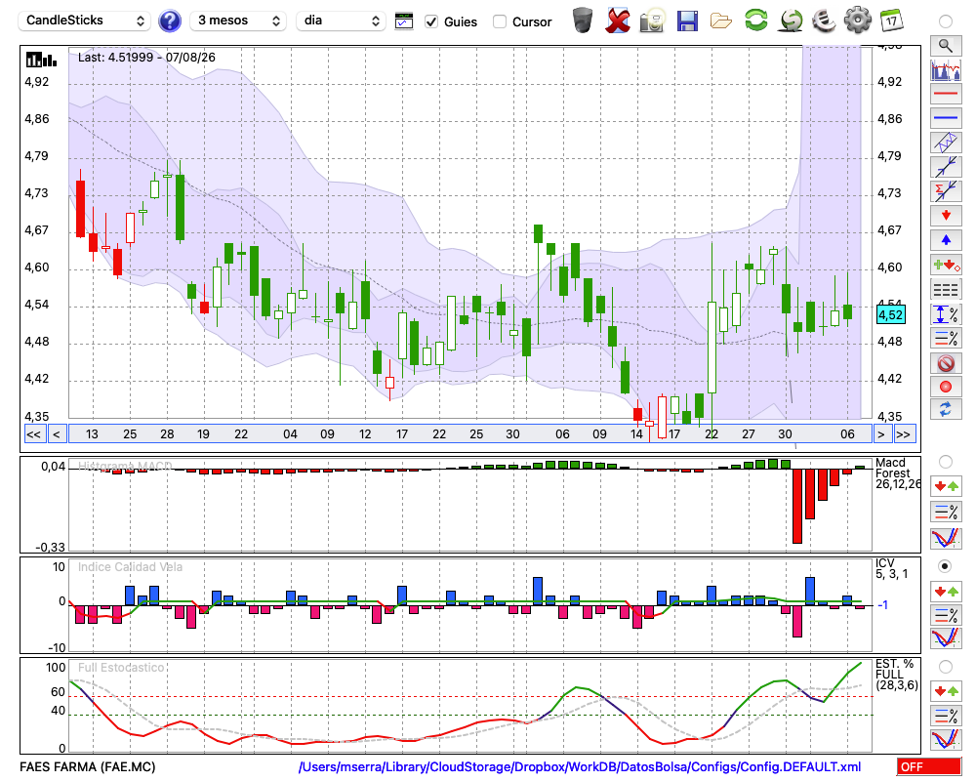
Task: Open the folder icon in the toolbar
Action: (x=721, y=21)
